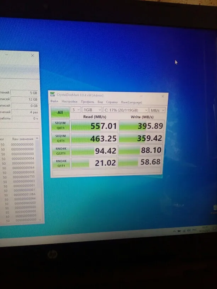The height and width of the screenshot is (289, 217).
Task: Click the 463.25 read result
Action: pyautogui.click(x=94, y=138)
